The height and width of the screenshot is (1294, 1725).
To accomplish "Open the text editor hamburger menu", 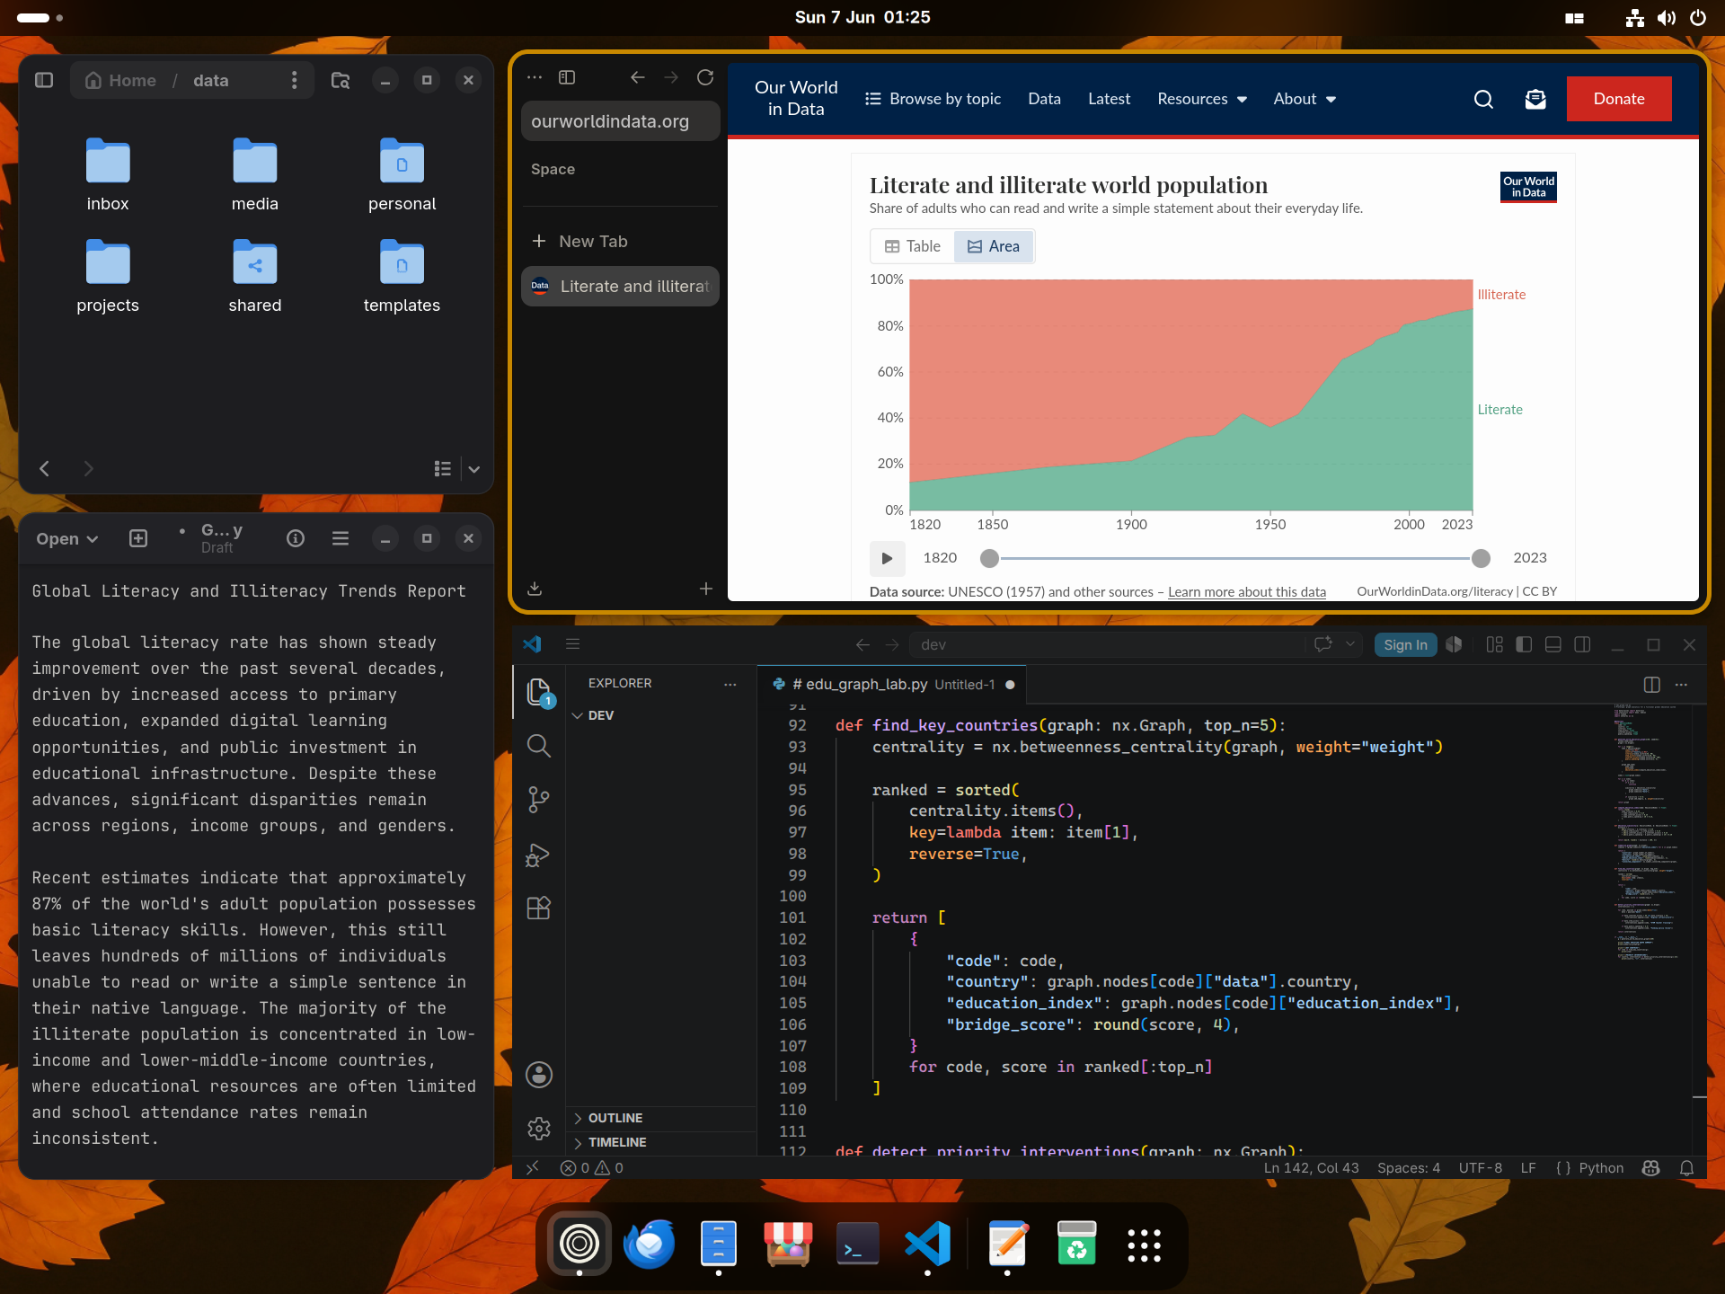I will point(341,538).
